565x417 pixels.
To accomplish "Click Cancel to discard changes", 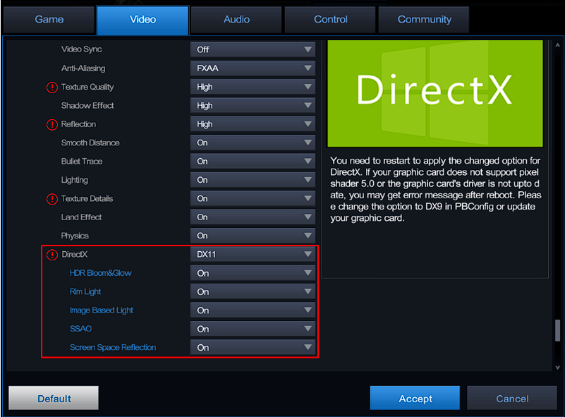I will (x=512, y=399).
